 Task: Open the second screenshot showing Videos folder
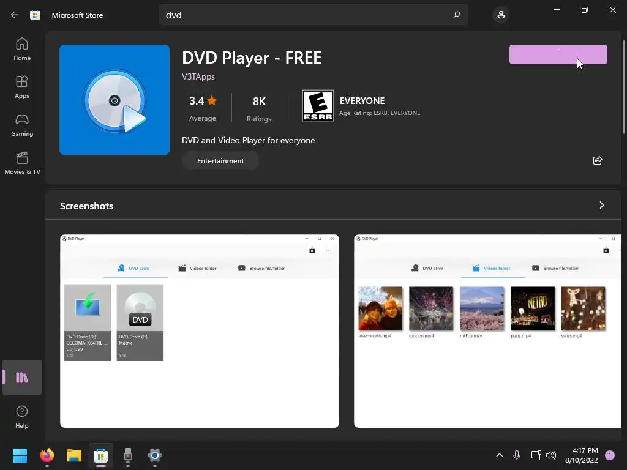click(487, 331)
